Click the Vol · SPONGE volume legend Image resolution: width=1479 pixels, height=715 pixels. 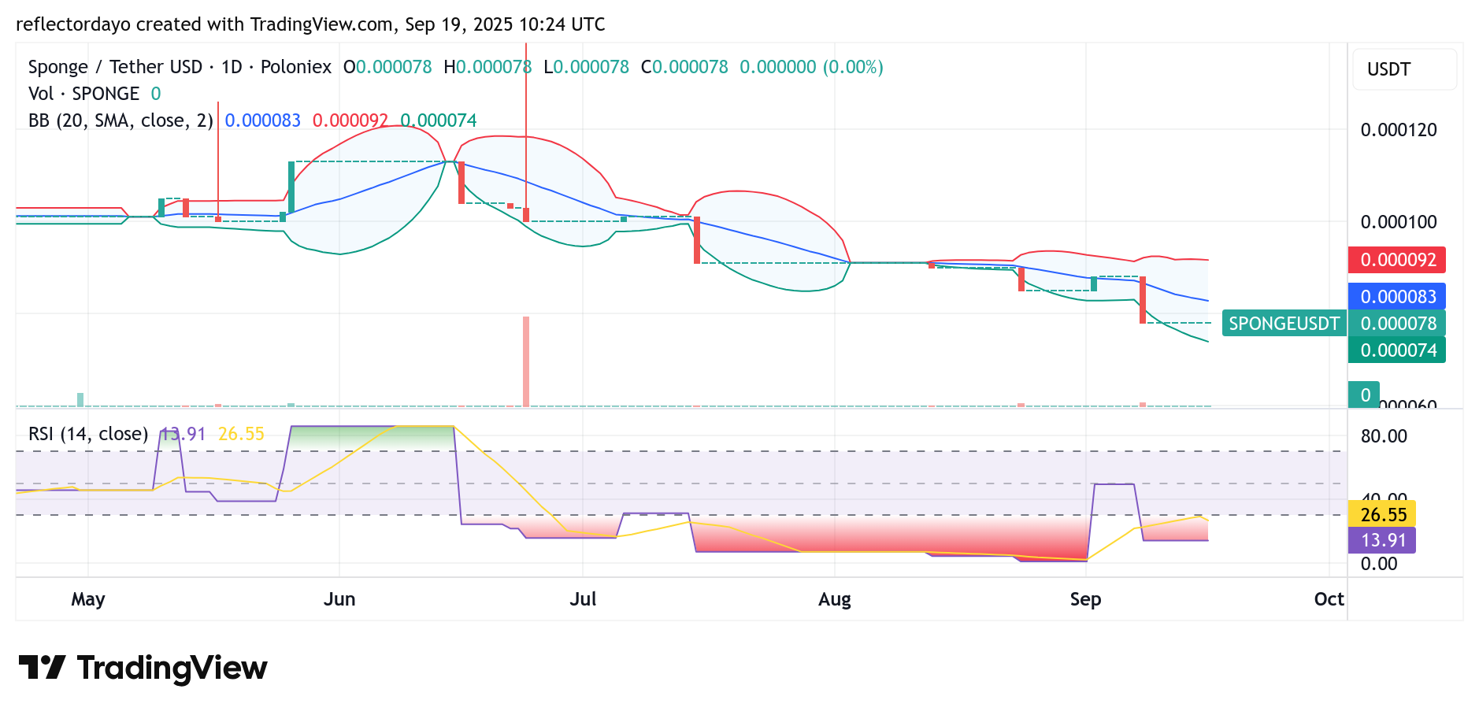click(83, 94)
